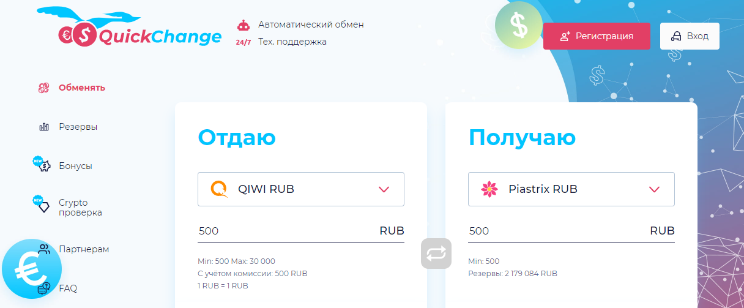Open the QIWI RUB currency dropdown

coord(300,189)
